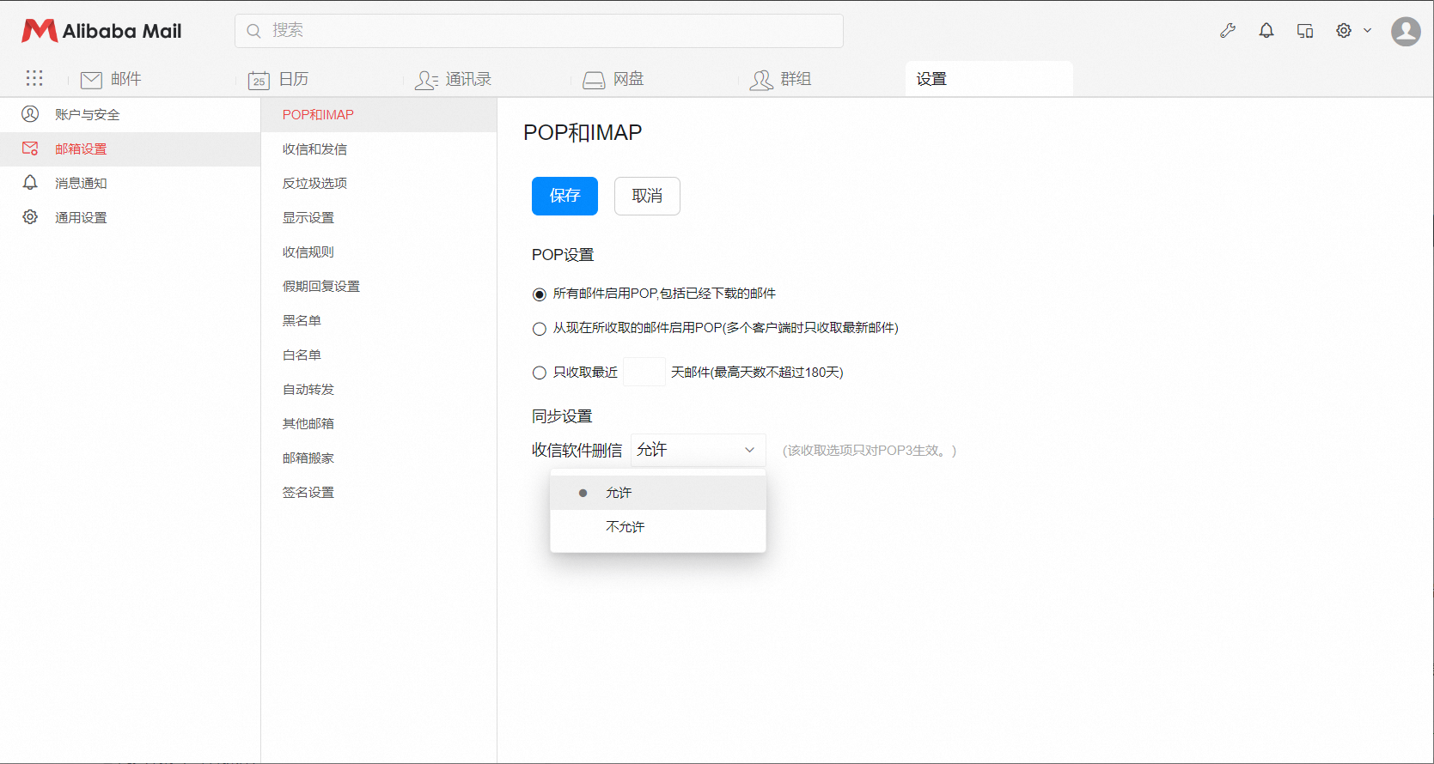Select the 设置 tab
The width and height of the screenshot is (1434, 764).
(989, 79)
